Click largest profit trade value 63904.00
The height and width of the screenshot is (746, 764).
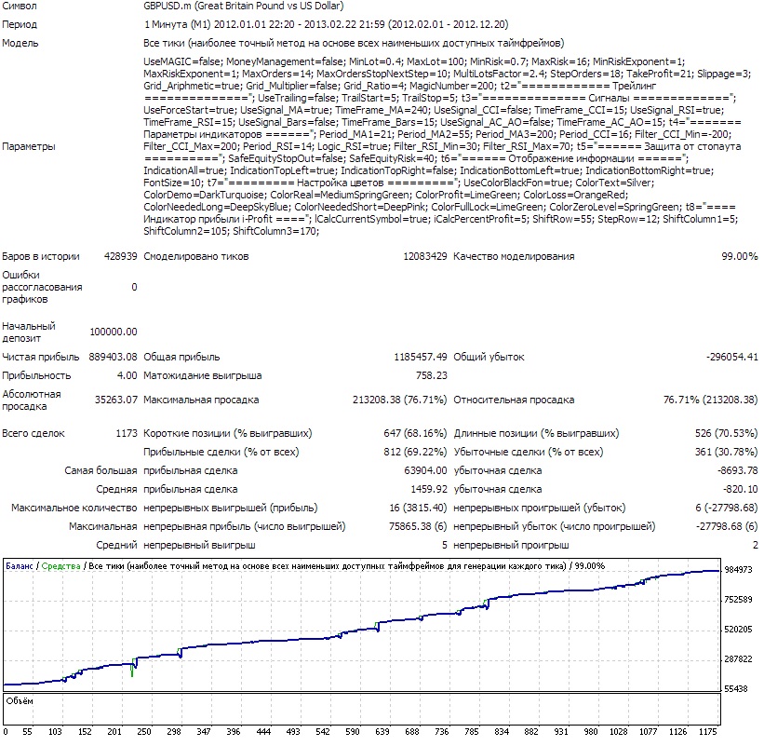point(425,470)
